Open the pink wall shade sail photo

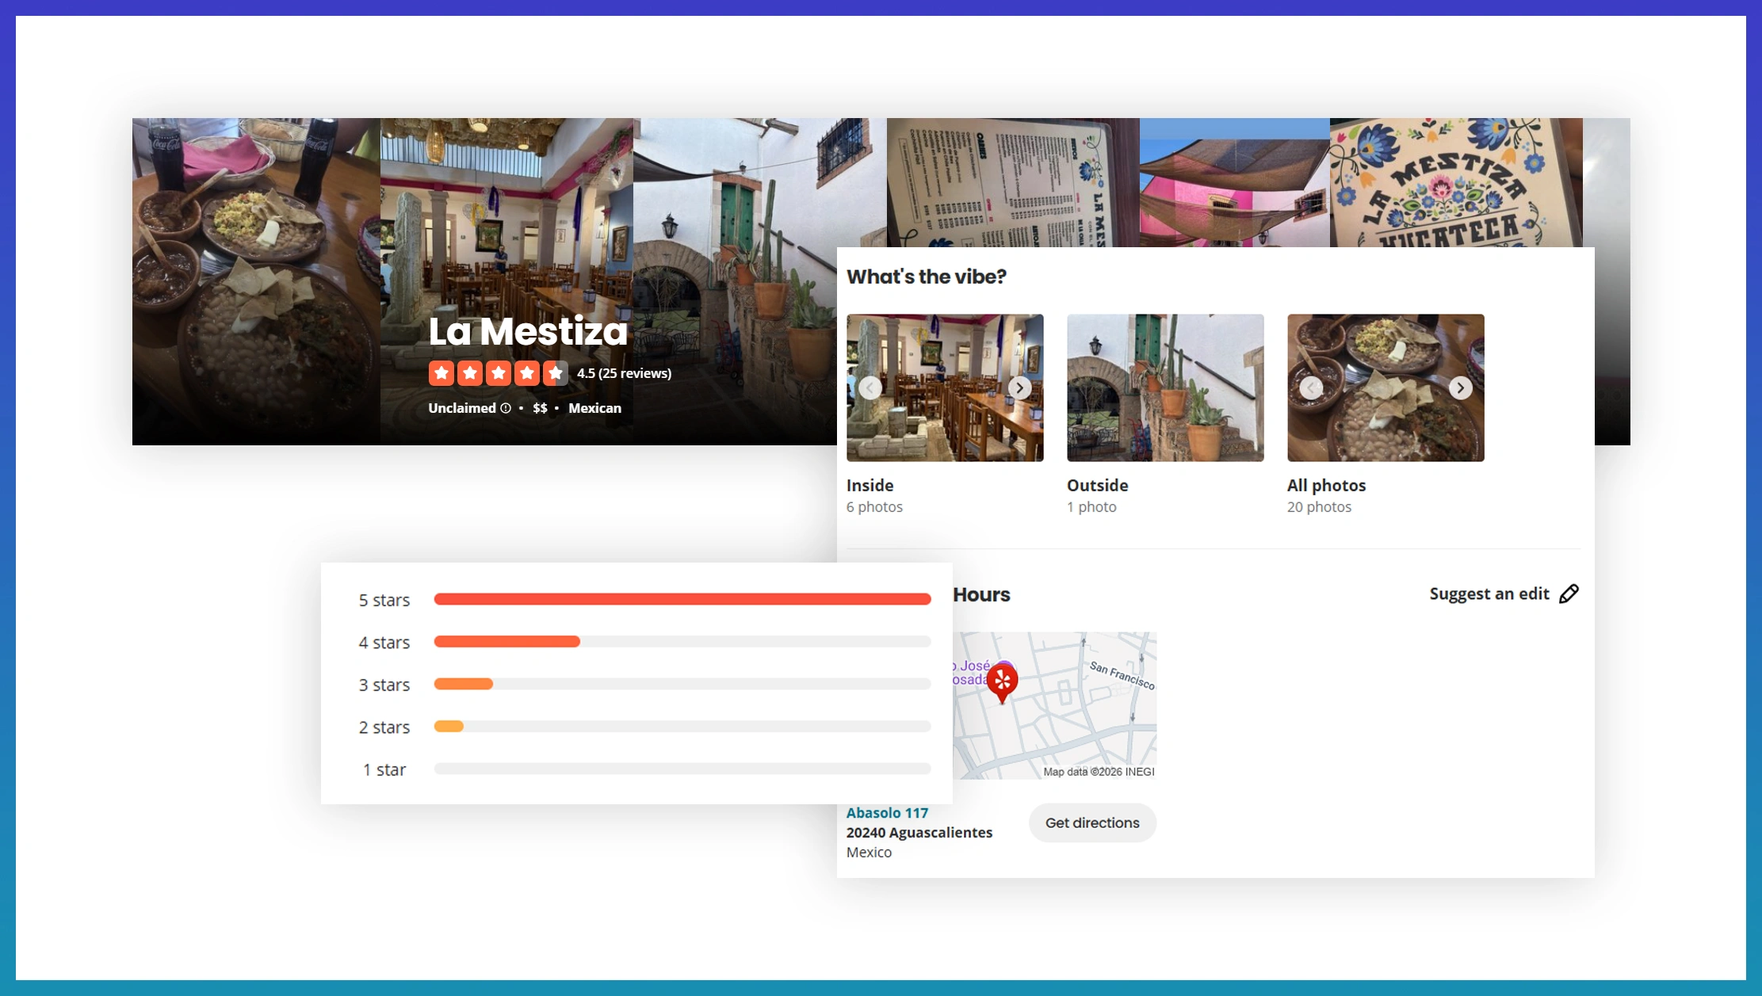tap(1235, 182)
